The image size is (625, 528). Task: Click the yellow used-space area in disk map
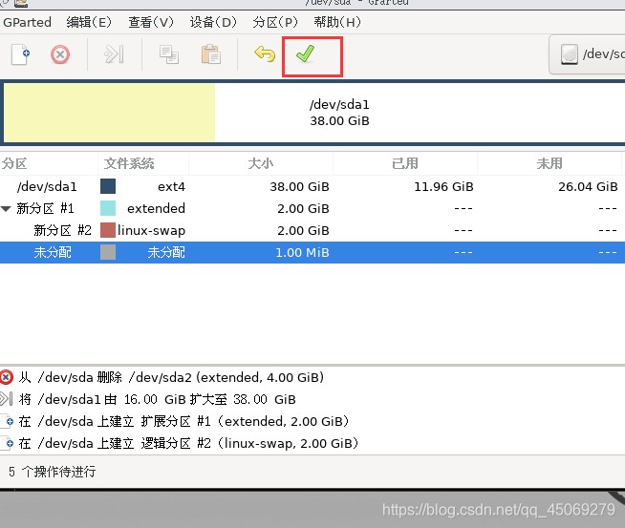[x=110, y=113]
